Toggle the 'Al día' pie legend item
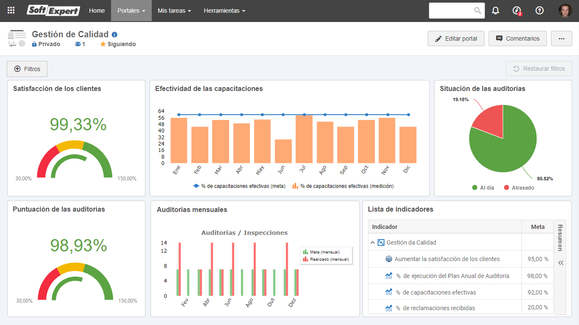The height and width of the screenshot is (325, 579). (483, 187)
